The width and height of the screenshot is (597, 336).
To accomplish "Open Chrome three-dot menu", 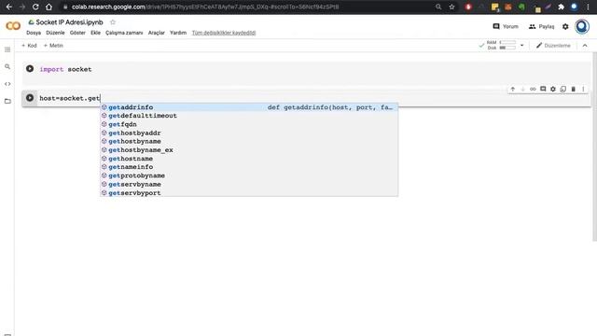I will pyautogui.click(x=588, y=7).
